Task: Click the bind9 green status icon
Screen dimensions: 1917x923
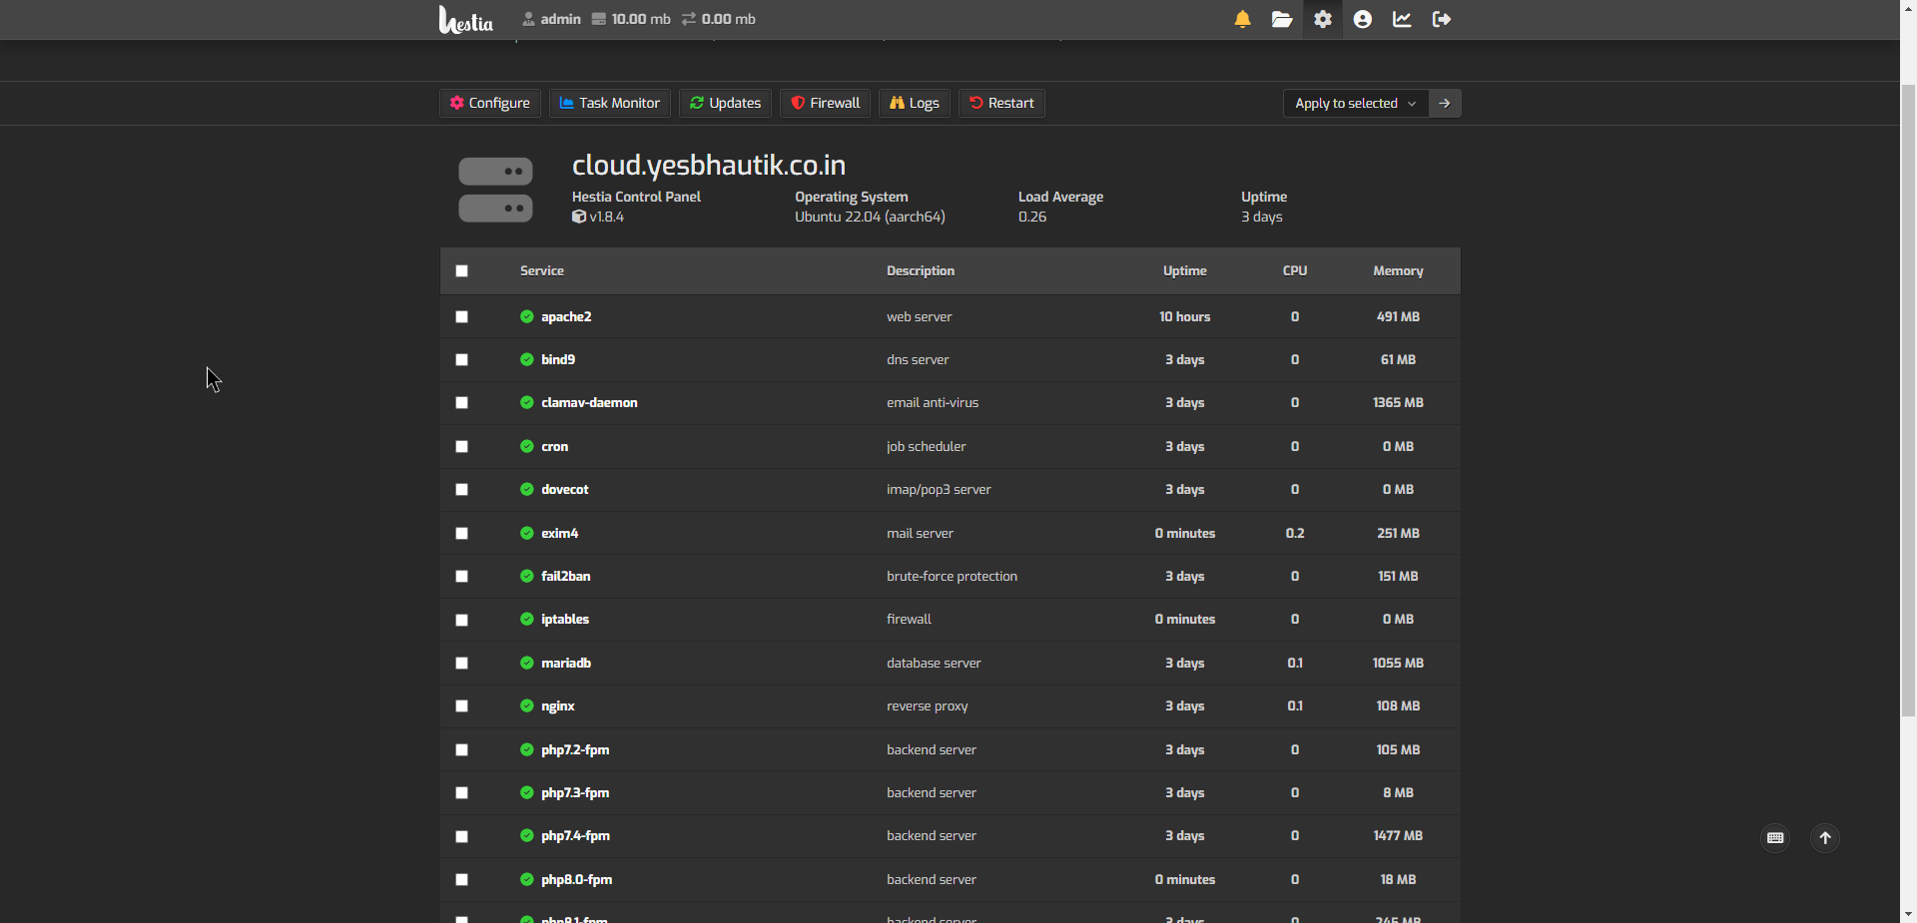Action: point(527,359)
